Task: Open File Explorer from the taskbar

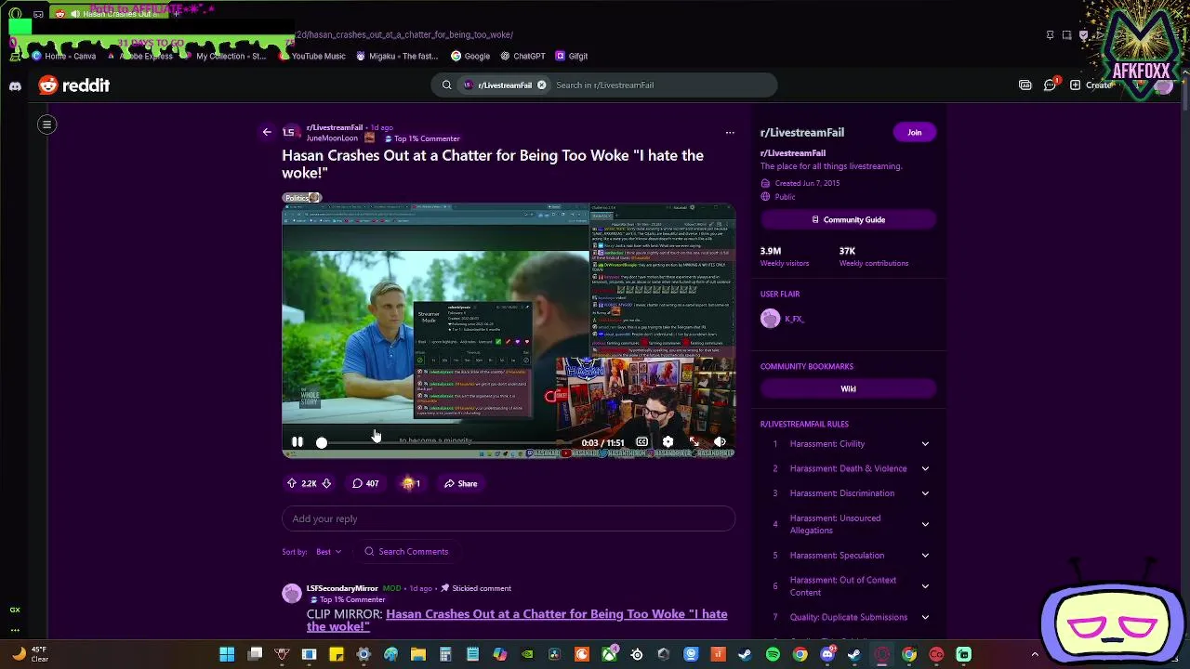Action: click(x=418, y=655)
